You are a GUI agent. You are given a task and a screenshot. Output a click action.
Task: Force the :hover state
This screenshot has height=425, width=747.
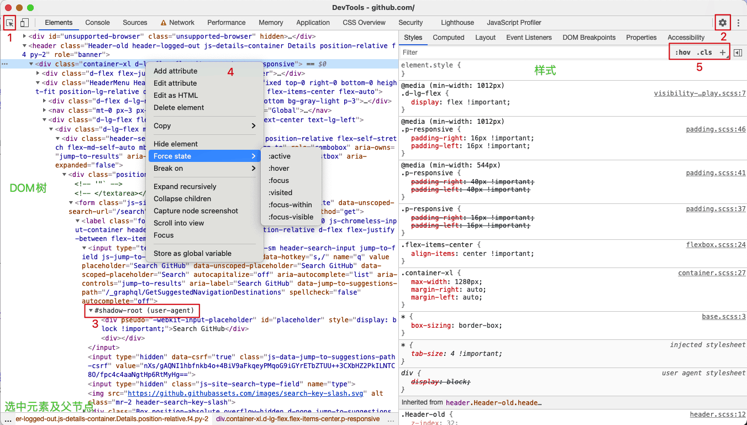pyautogui.click(x=291, y=168)
